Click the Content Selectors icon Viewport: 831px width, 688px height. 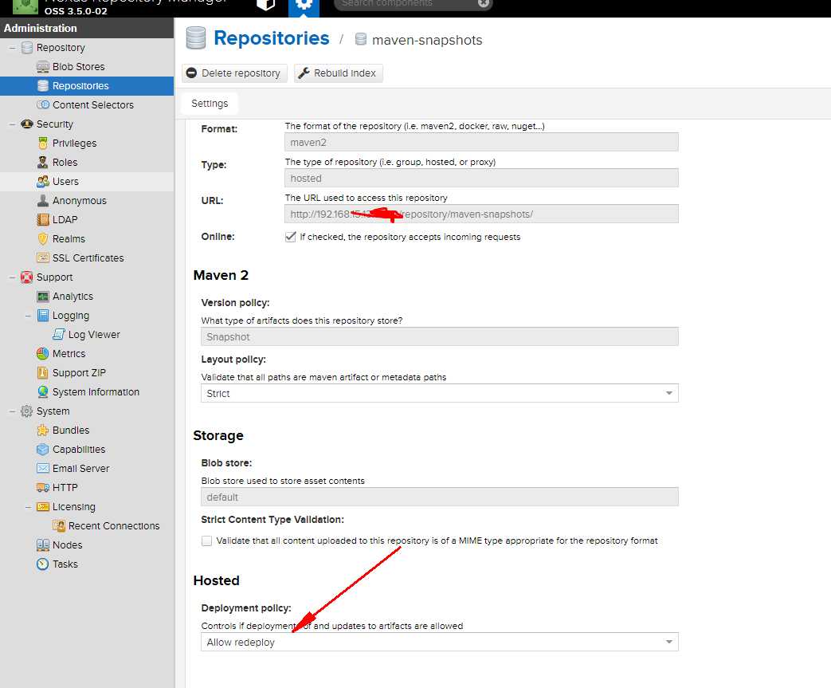pos(43,105)
